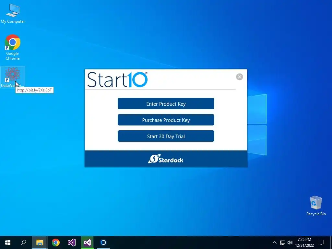Show hidden system tray icons
The width and height of the screenshot is (332, 249).
(x=274, y=243)
